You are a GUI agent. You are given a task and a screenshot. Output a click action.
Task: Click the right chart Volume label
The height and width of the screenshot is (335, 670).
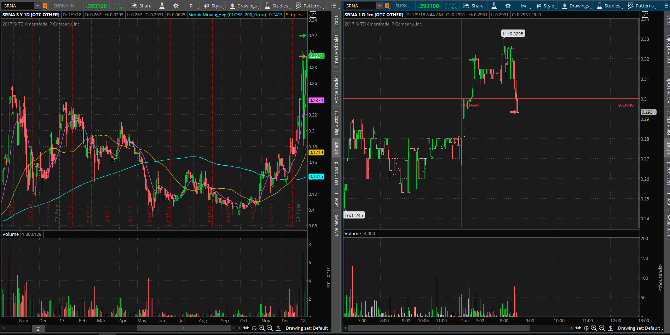tap(353, 233)
